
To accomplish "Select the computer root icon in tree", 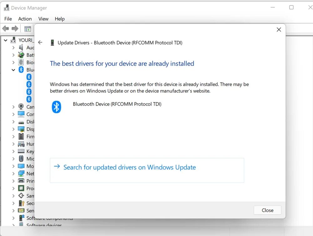I will (x=13, y=40).
